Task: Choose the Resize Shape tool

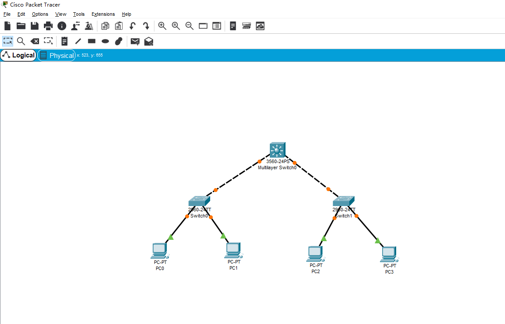Action: tap(48, 41)
